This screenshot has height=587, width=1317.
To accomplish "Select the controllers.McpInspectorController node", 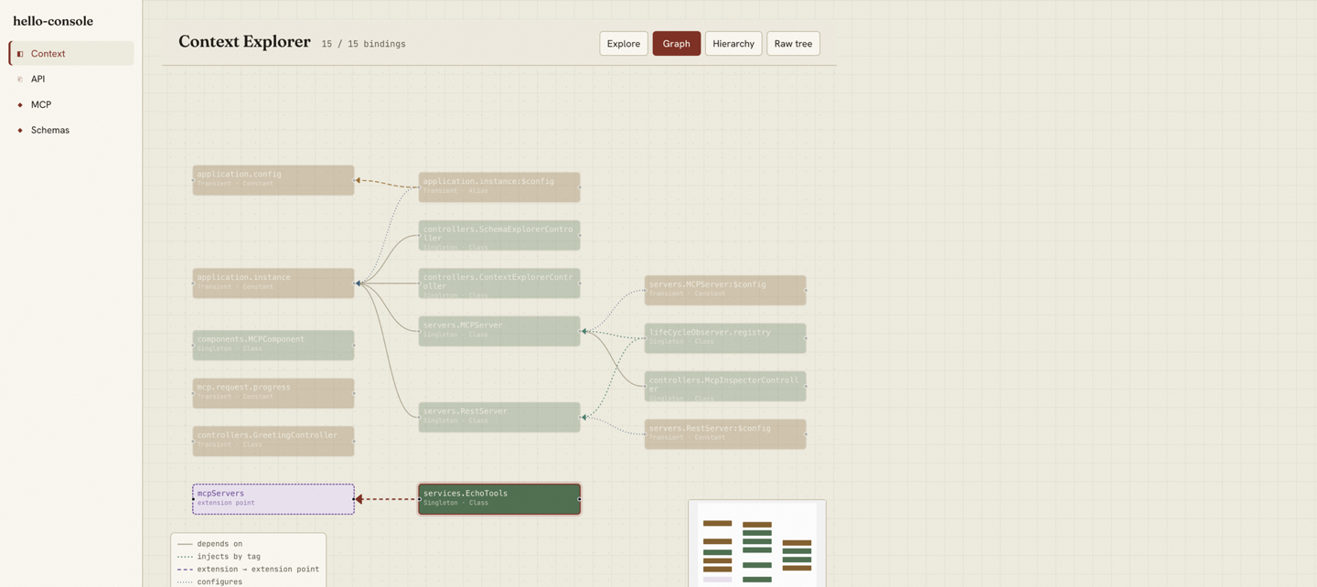I will [x=725, y=386].
